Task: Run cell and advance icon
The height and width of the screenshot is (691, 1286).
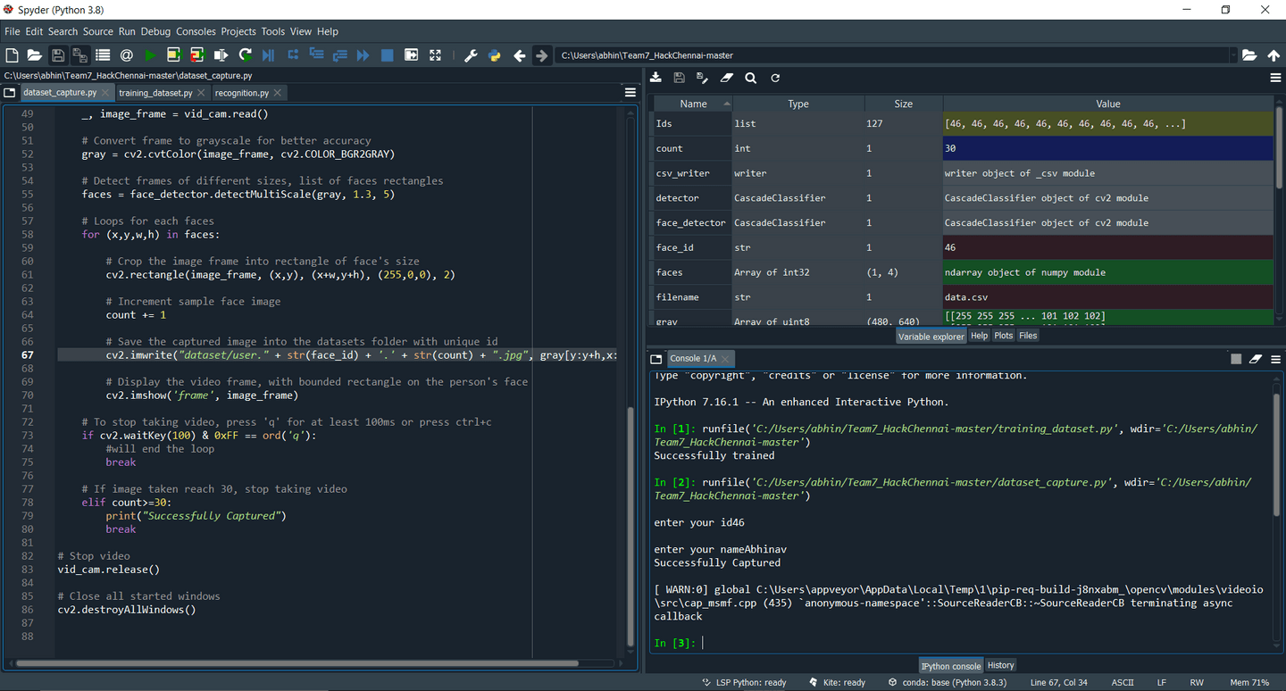Action: coord(197,55)
